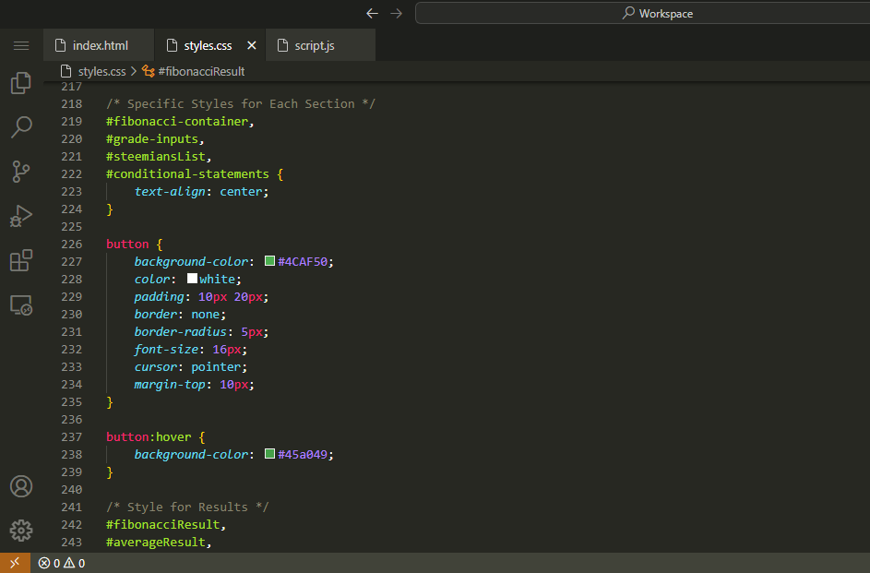
Task: Expand the #fibonacciResult breadcrumb symbol
Action: (200, 71)
